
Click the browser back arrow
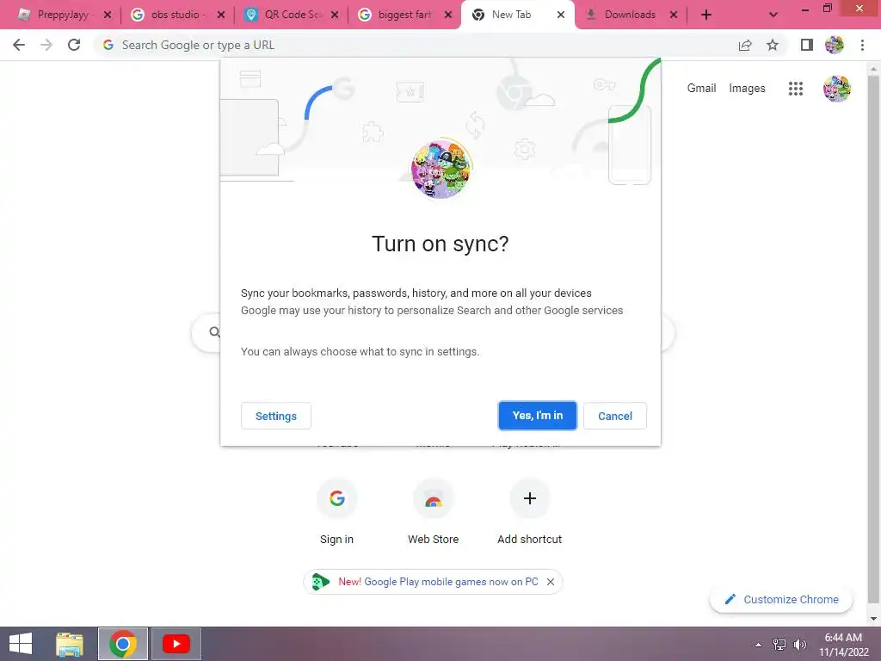click(x=19, y=45)
